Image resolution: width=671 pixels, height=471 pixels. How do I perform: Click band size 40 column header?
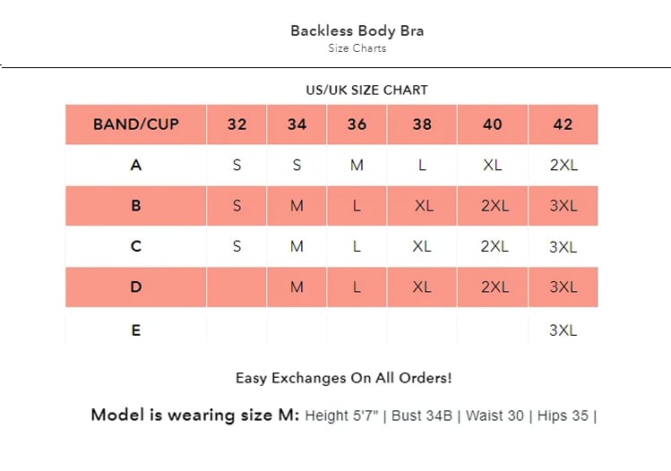493,124
